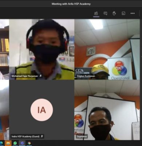Select Engkus Kustiawan's video tile
This screenshot has height=146, width=142.
point(107,49)
